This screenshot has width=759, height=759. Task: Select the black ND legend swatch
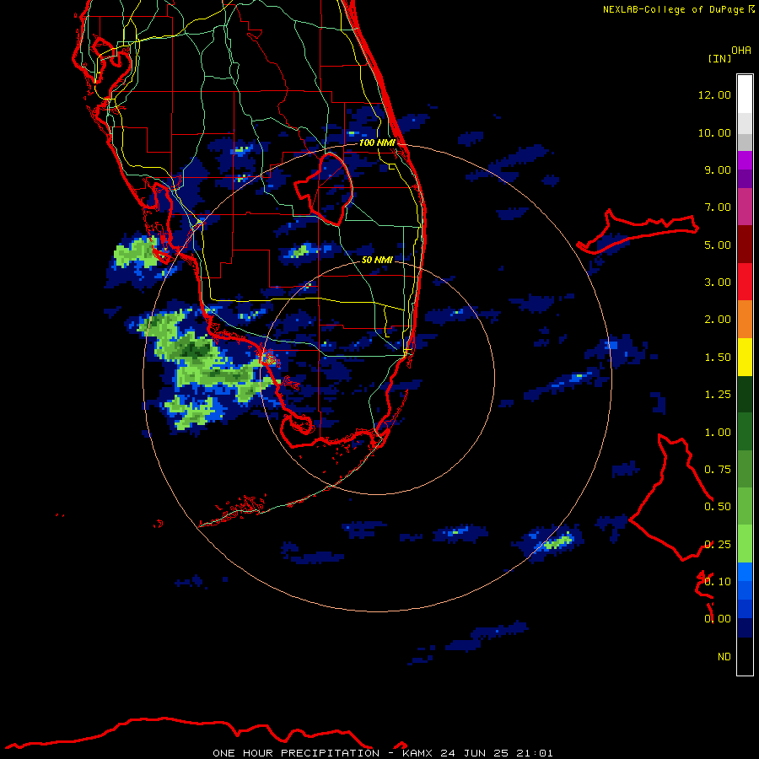tap(745, 656)
